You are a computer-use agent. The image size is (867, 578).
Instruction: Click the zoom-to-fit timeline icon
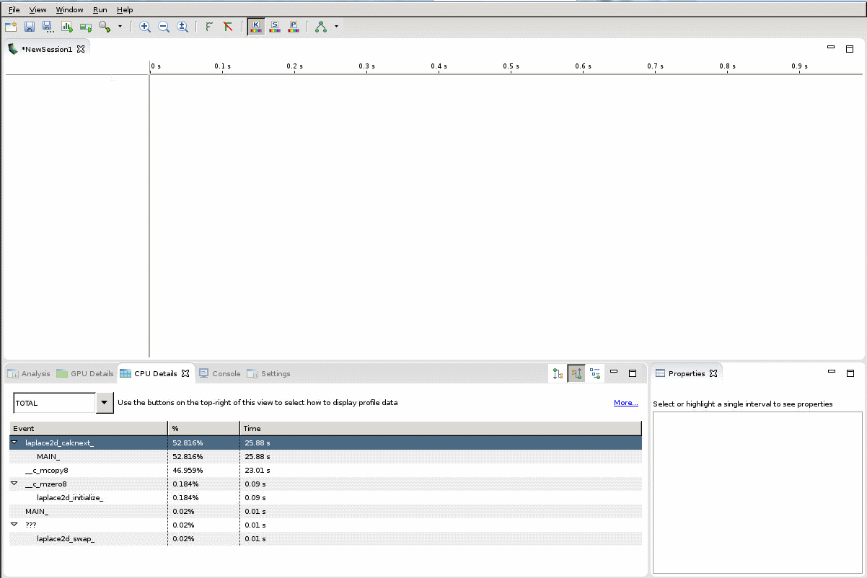(182, 27)
